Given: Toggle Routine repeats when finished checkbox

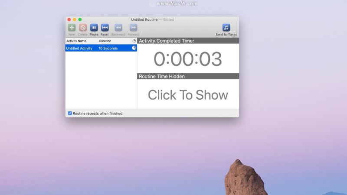Looking at the screenshot, I should [x=70, y=113].
